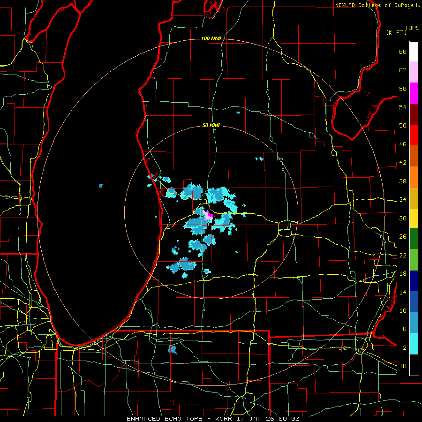
Task: Click the 46 legend value
Action: click(403, 144)
